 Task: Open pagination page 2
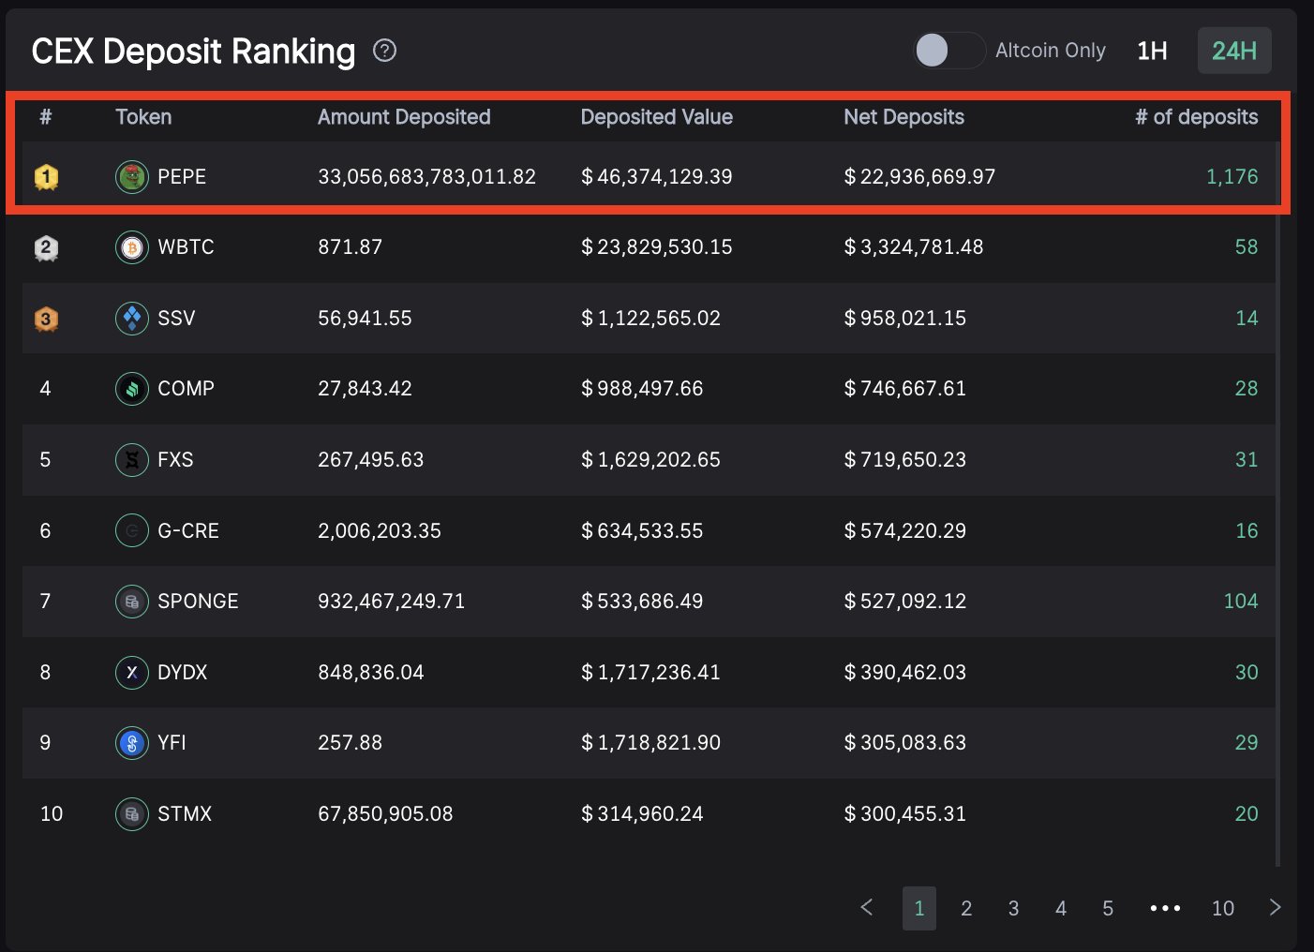point(966,908)
